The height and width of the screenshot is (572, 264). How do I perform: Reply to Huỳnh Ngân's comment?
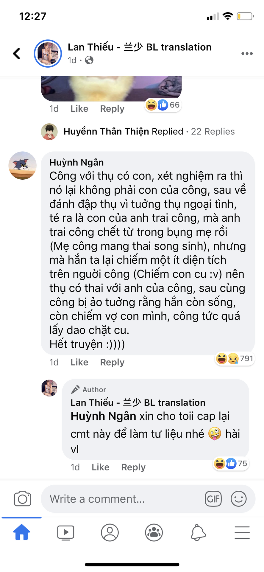tap(112, 362)
